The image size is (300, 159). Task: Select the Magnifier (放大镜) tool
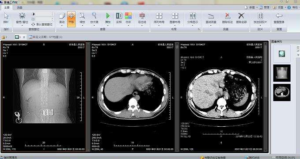(94, 19)
